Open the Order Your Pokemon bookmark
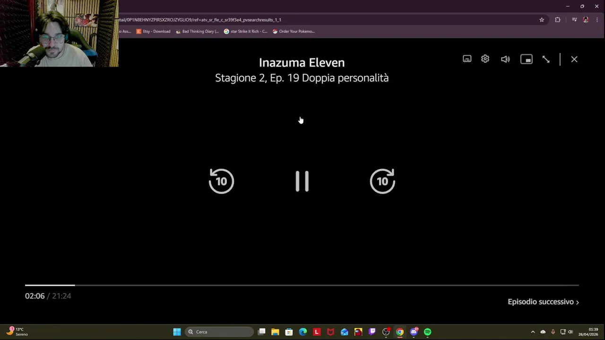The height and width of the screenshot is (340, 605). click(294, 32)
